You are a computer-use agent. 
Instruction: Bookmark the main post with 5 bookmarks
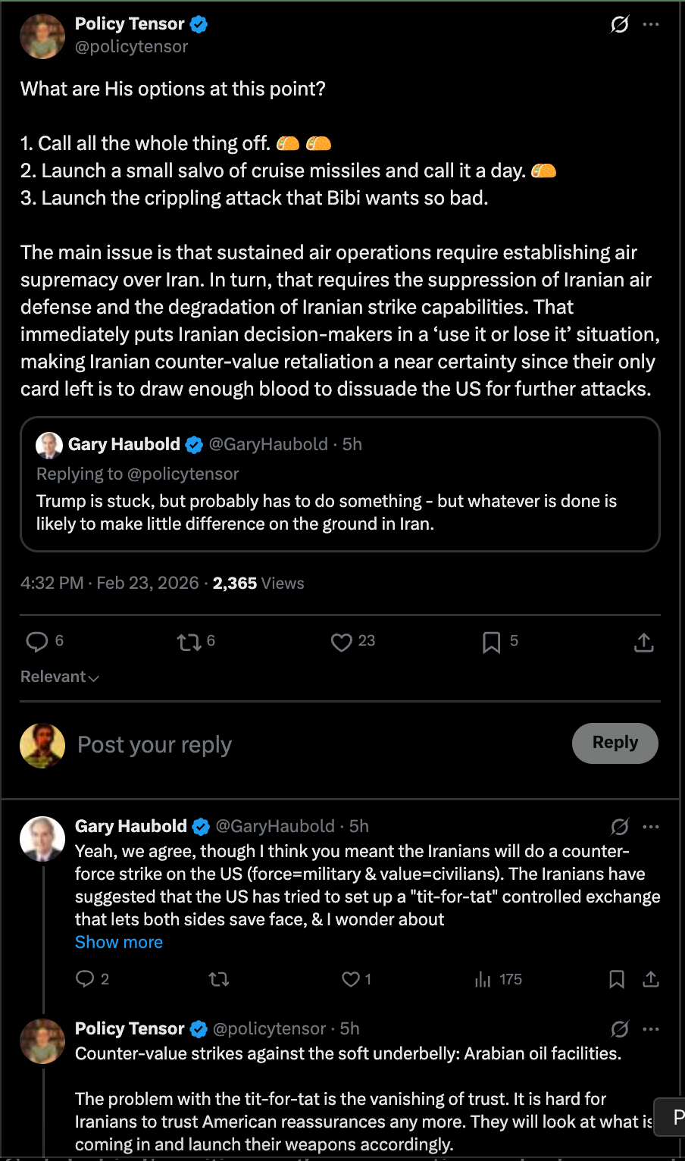491,643
